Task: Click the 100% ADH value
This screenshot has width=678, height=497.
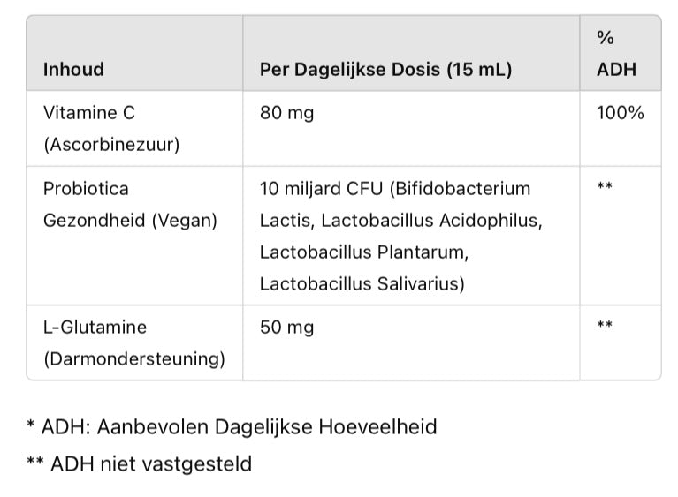Action: point(621,113)
